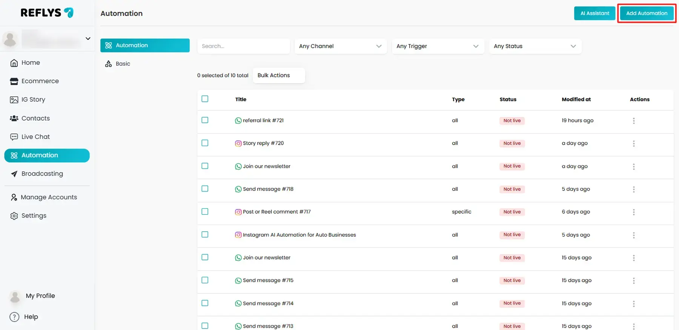Check the box for Story reply #720

click(205, 143)
